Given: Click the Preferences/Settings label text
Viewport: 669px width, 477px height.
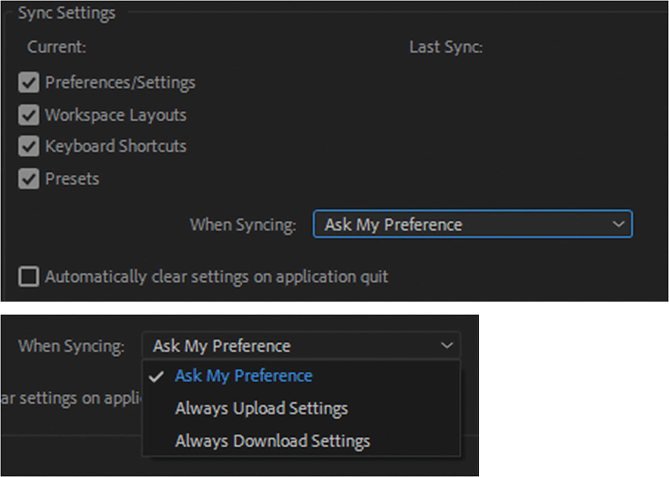Looking at the screenshot, I should click(120, 82).
